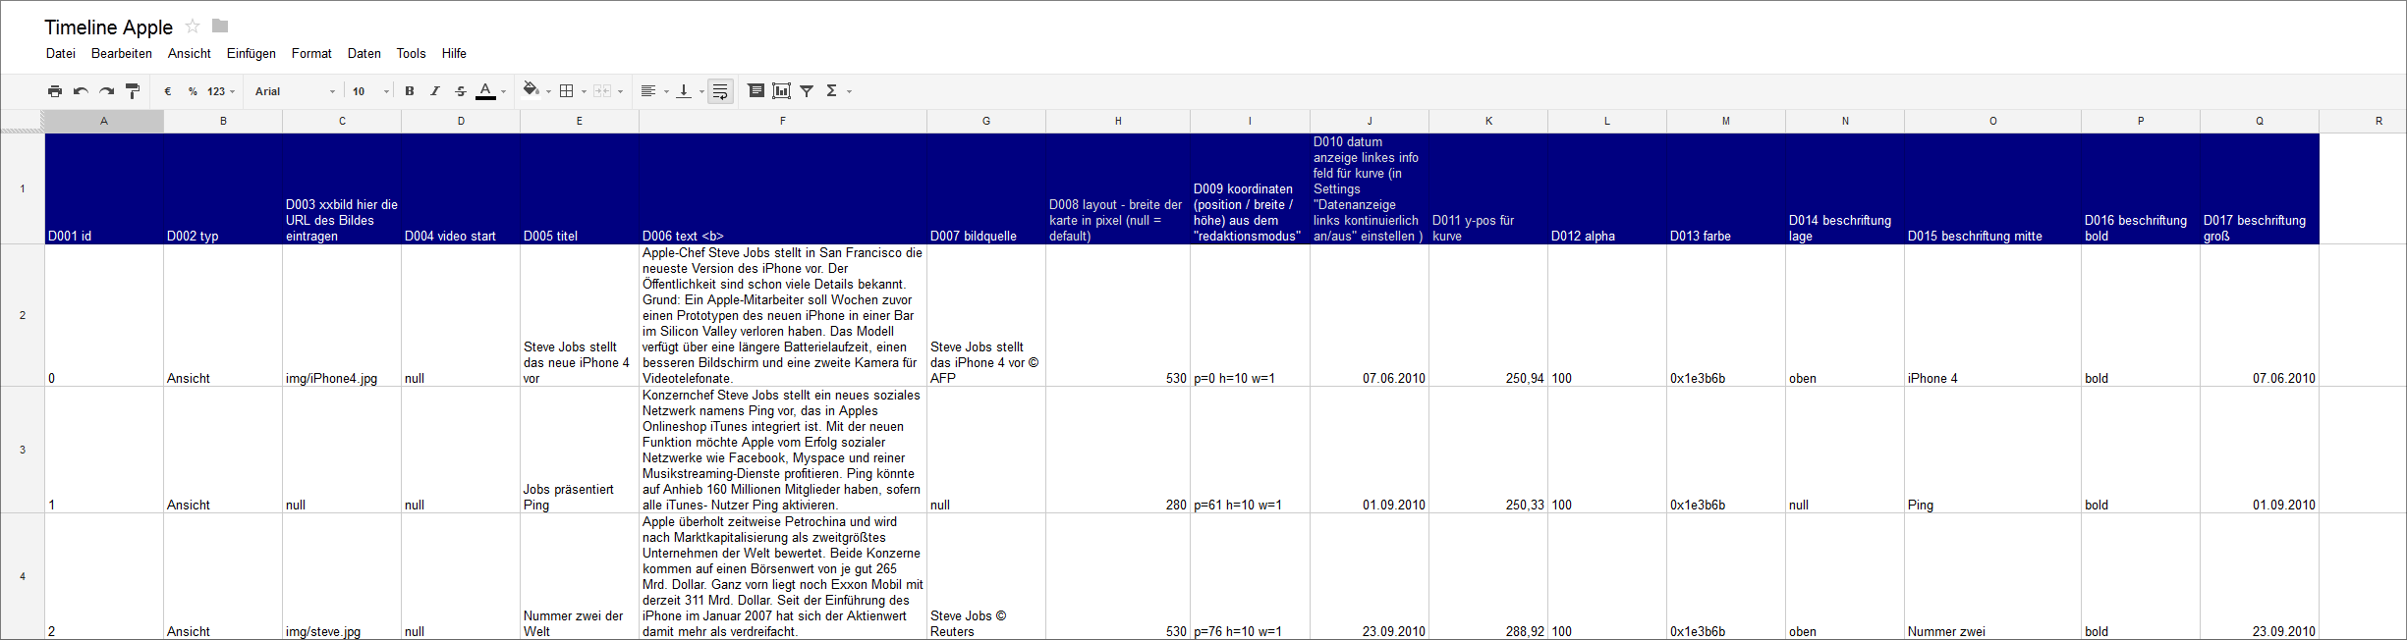Click header cell 'D013 farbe'
The image size is (2407, 640).
coord(1726,188)
